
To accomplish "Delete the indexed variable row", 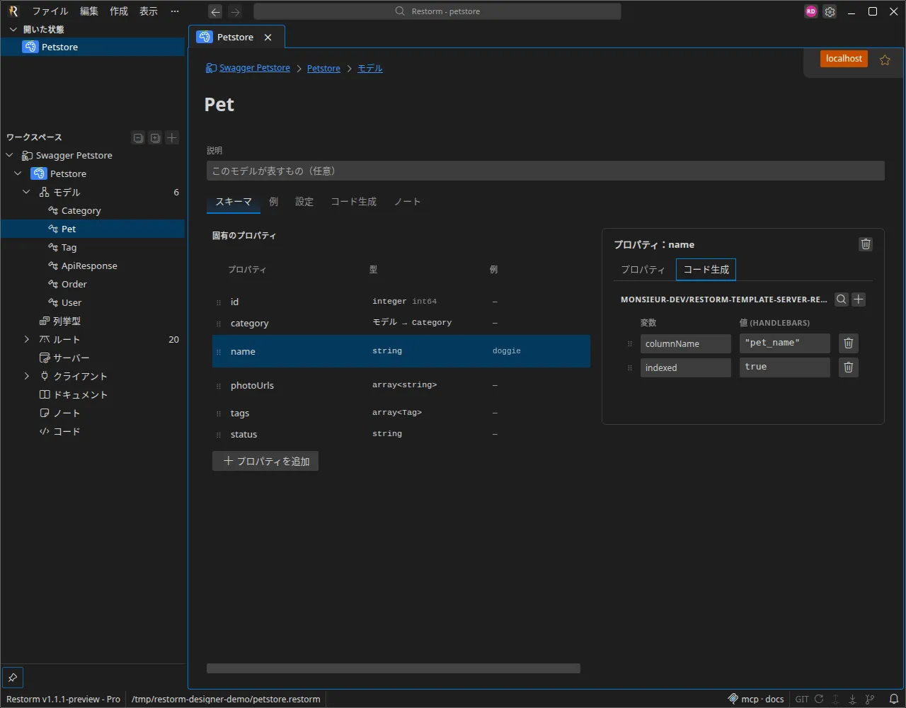I will [x=849, y=367].
